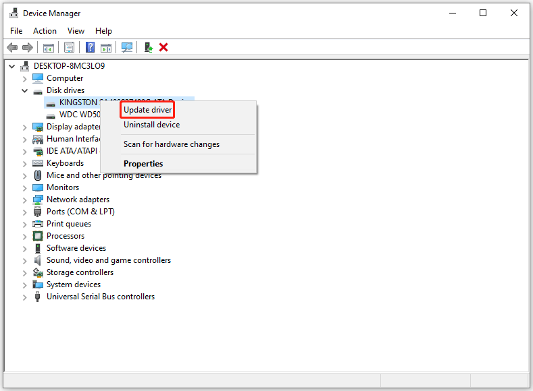Click the Human Interface Devices icon
The height and width of the screenshot is (391, 533).
click(x=38, y=140)
